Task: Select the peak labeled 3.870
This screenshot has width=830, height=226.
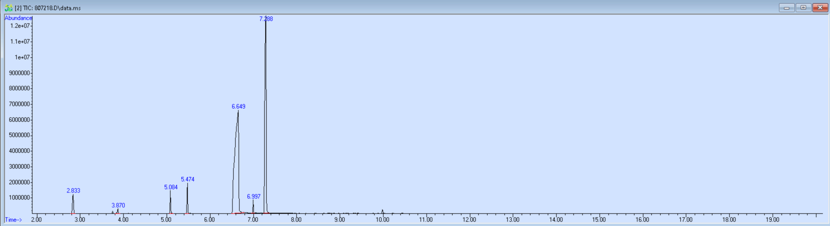Action: pos(118,205)
